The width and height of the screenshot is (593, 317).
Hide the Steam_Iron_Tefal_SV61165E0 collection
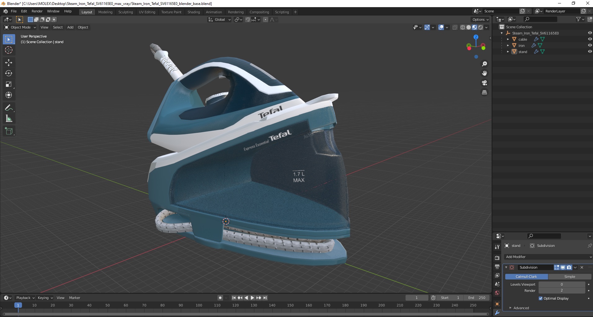pyautogui.click(x=590, y=33)
